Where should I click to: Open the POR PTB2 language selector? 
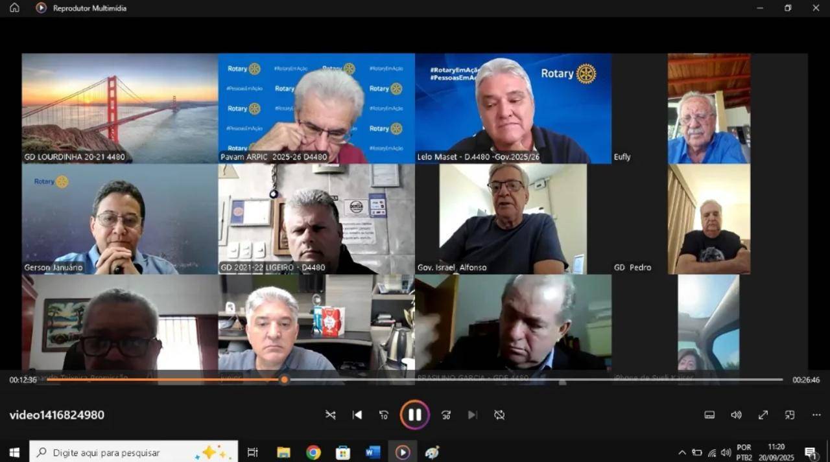(x=744, y=452)
